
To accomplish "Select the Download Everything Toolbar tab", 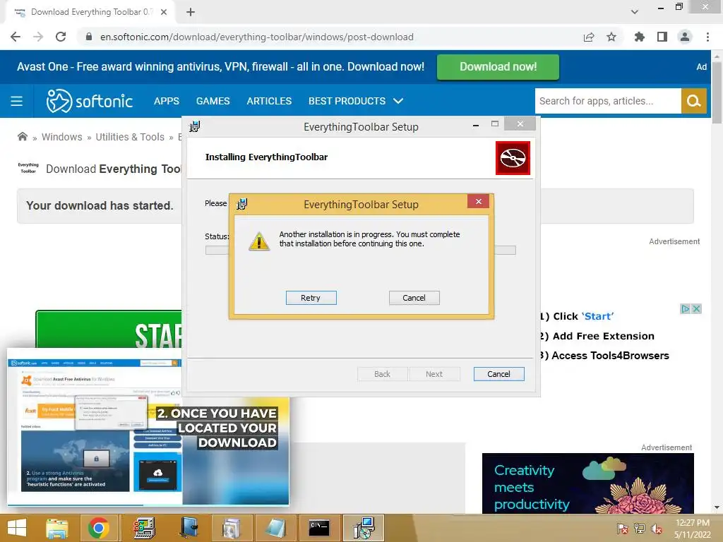I will (x=90, y=13).
